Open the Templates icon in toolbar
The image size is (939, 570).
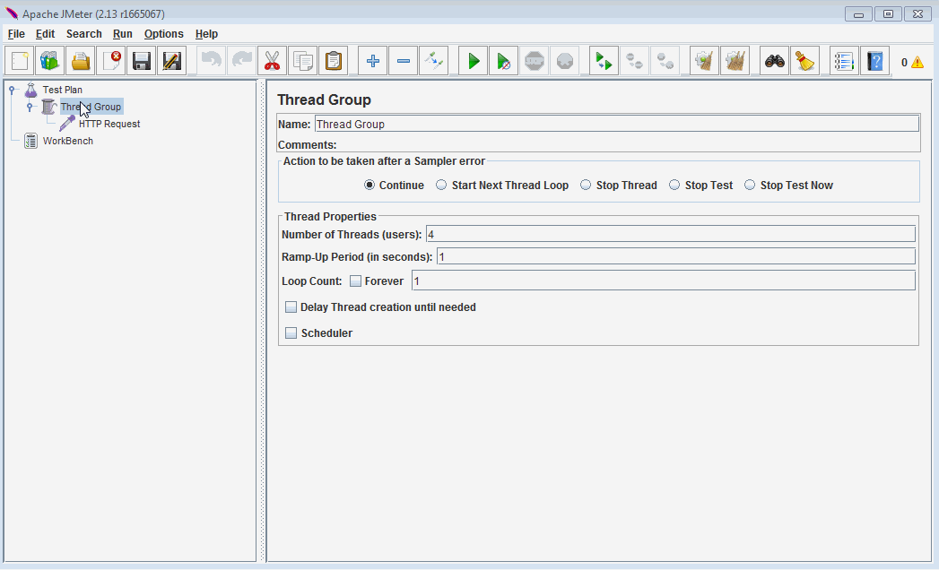coord(50,61)
